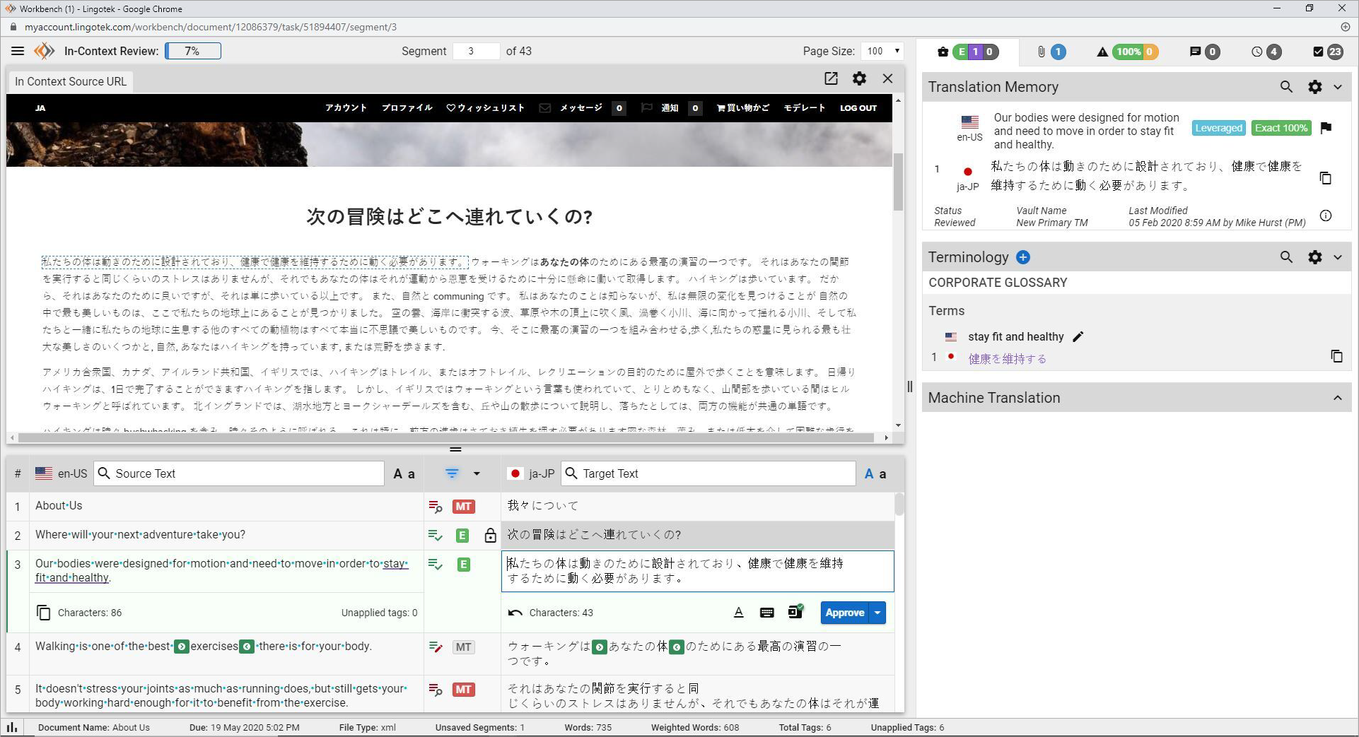The height and width of the screenshot is (737, 1359).
Task: Switch to the history tab showing 4
Action: pyautogui.click(x=1265, y=52)
